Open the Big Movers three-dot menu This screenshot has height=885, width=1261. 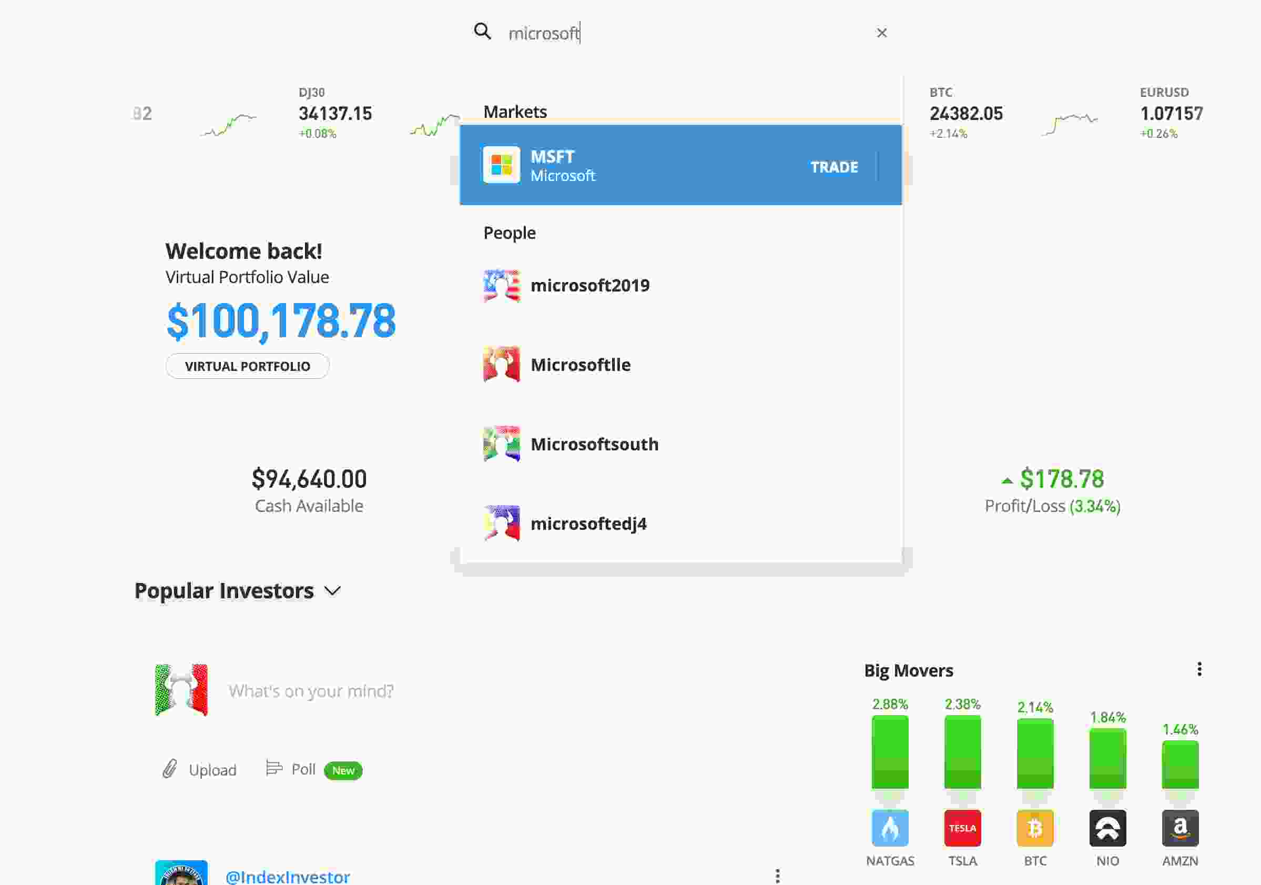pos(1199,669)
